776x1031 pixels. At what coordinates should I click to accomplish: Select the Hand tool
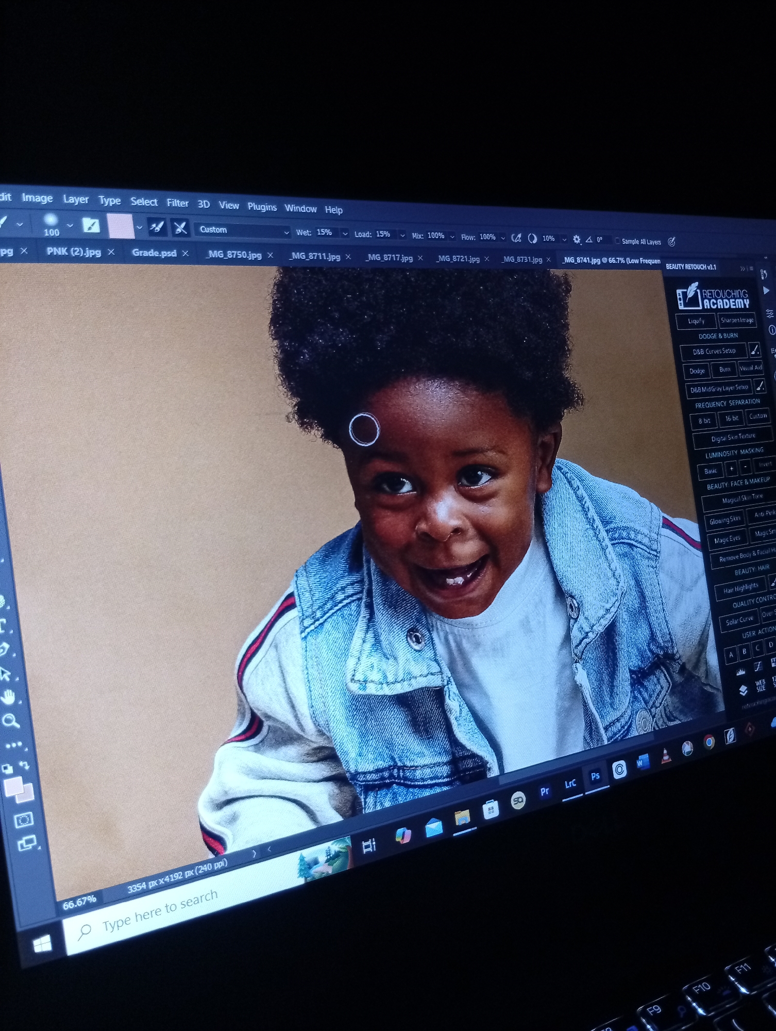tap(9, 697)
